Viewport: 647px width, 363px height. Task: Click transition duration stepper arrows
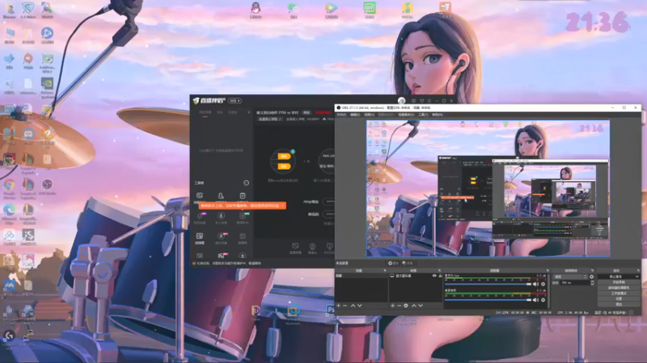(592, 283)
